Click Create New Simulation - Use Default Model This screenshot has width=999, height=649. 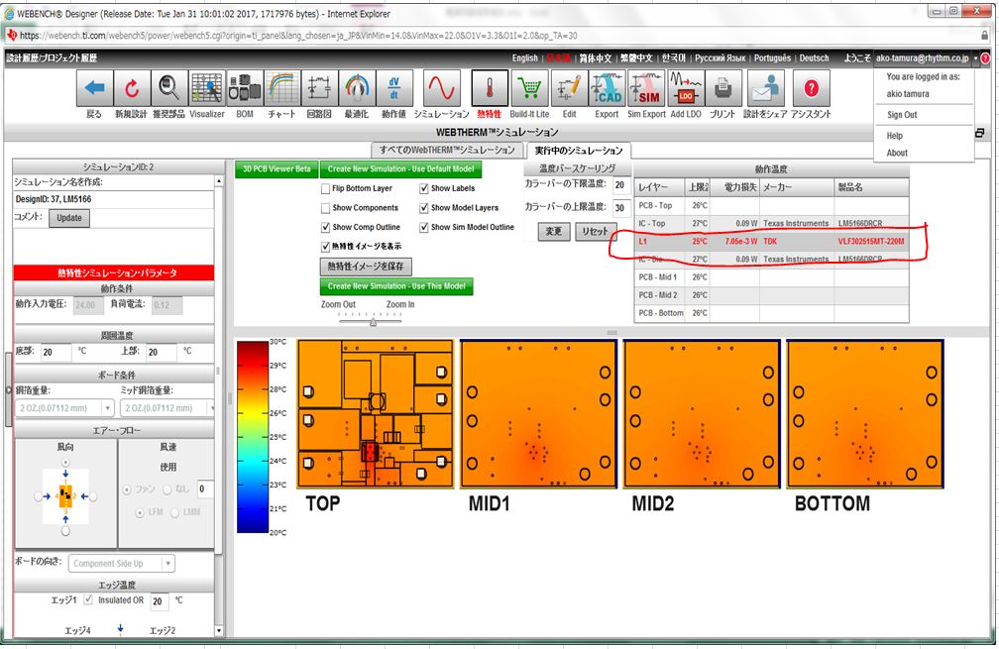[x=400, y=169]
